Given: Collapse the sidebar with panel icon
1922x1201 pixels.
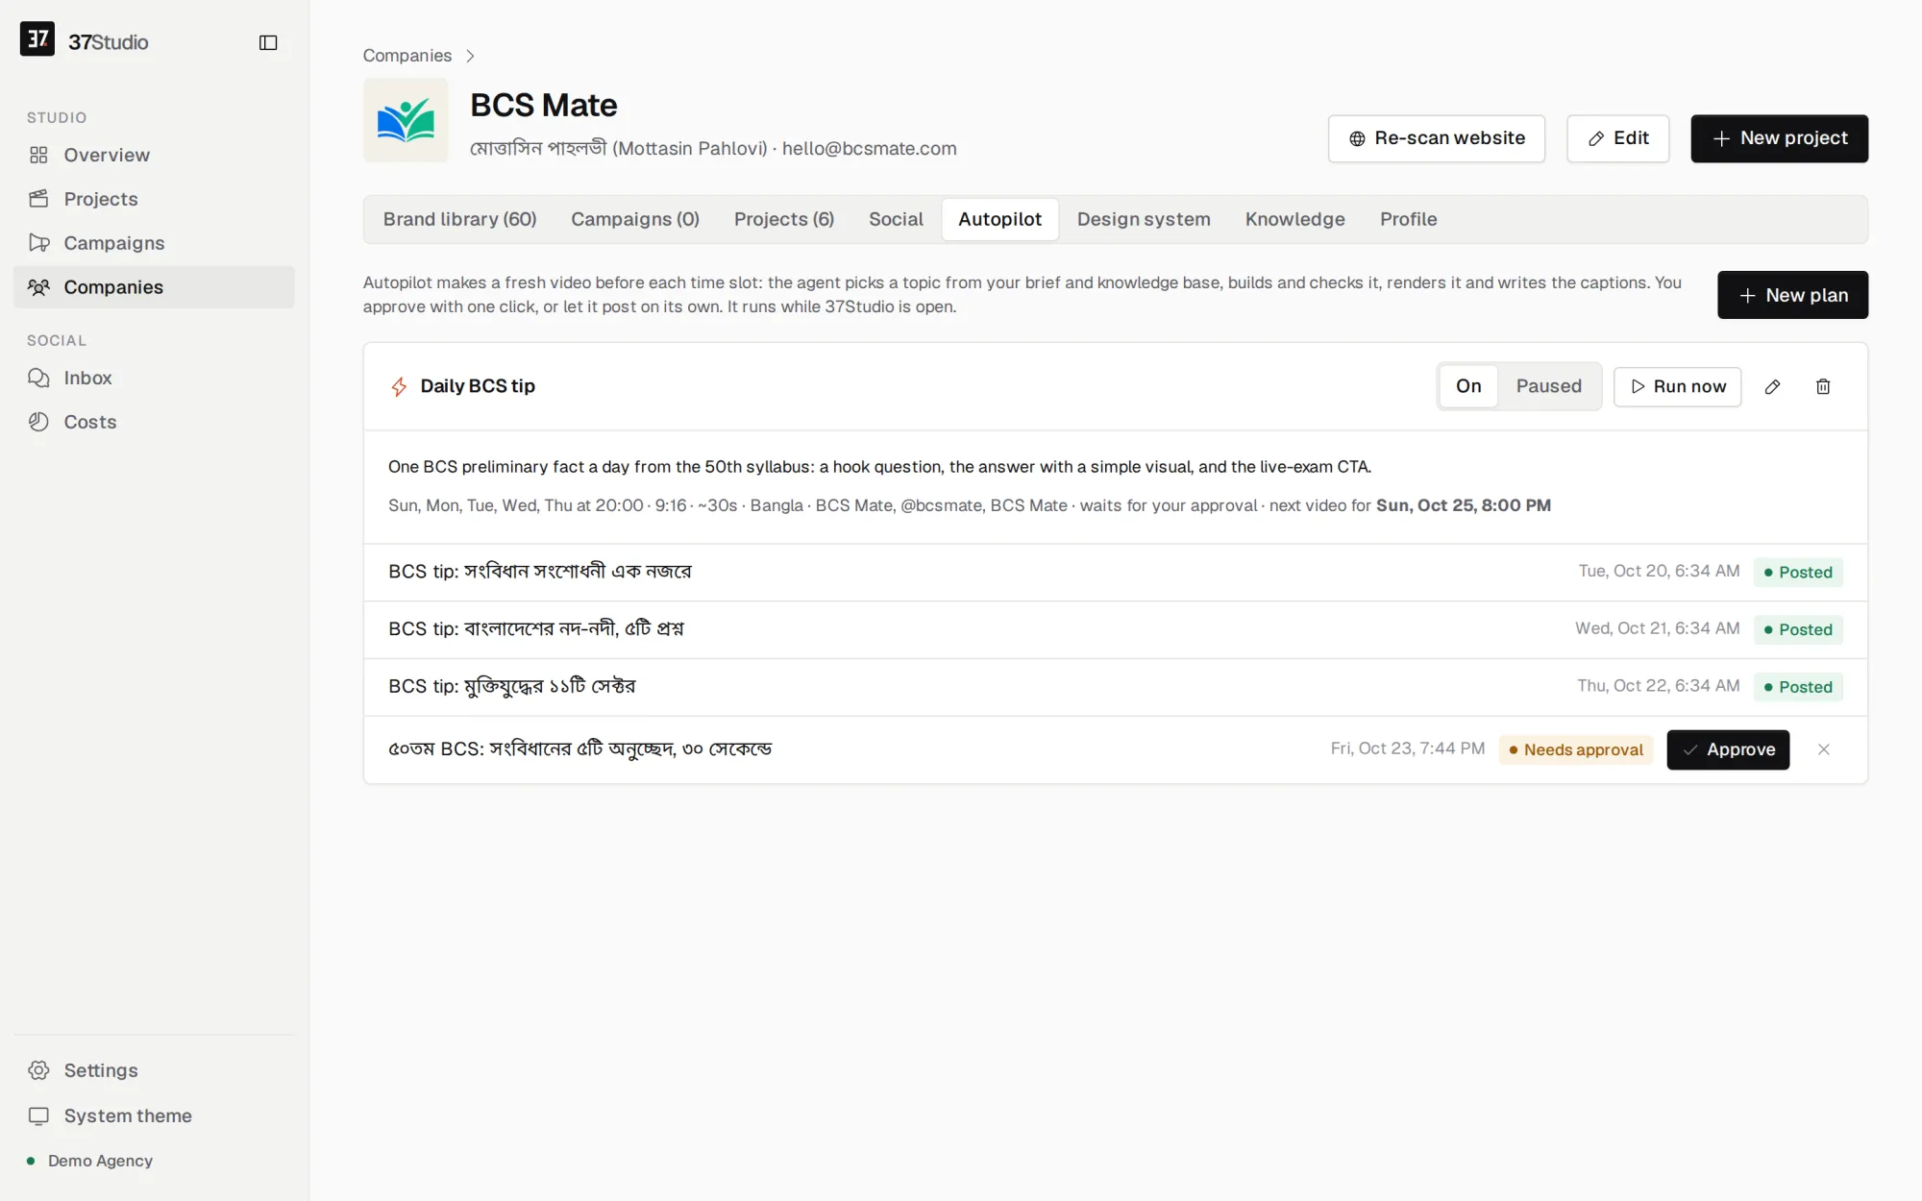Looking at the screenshot, I should (x=268, y=42).
